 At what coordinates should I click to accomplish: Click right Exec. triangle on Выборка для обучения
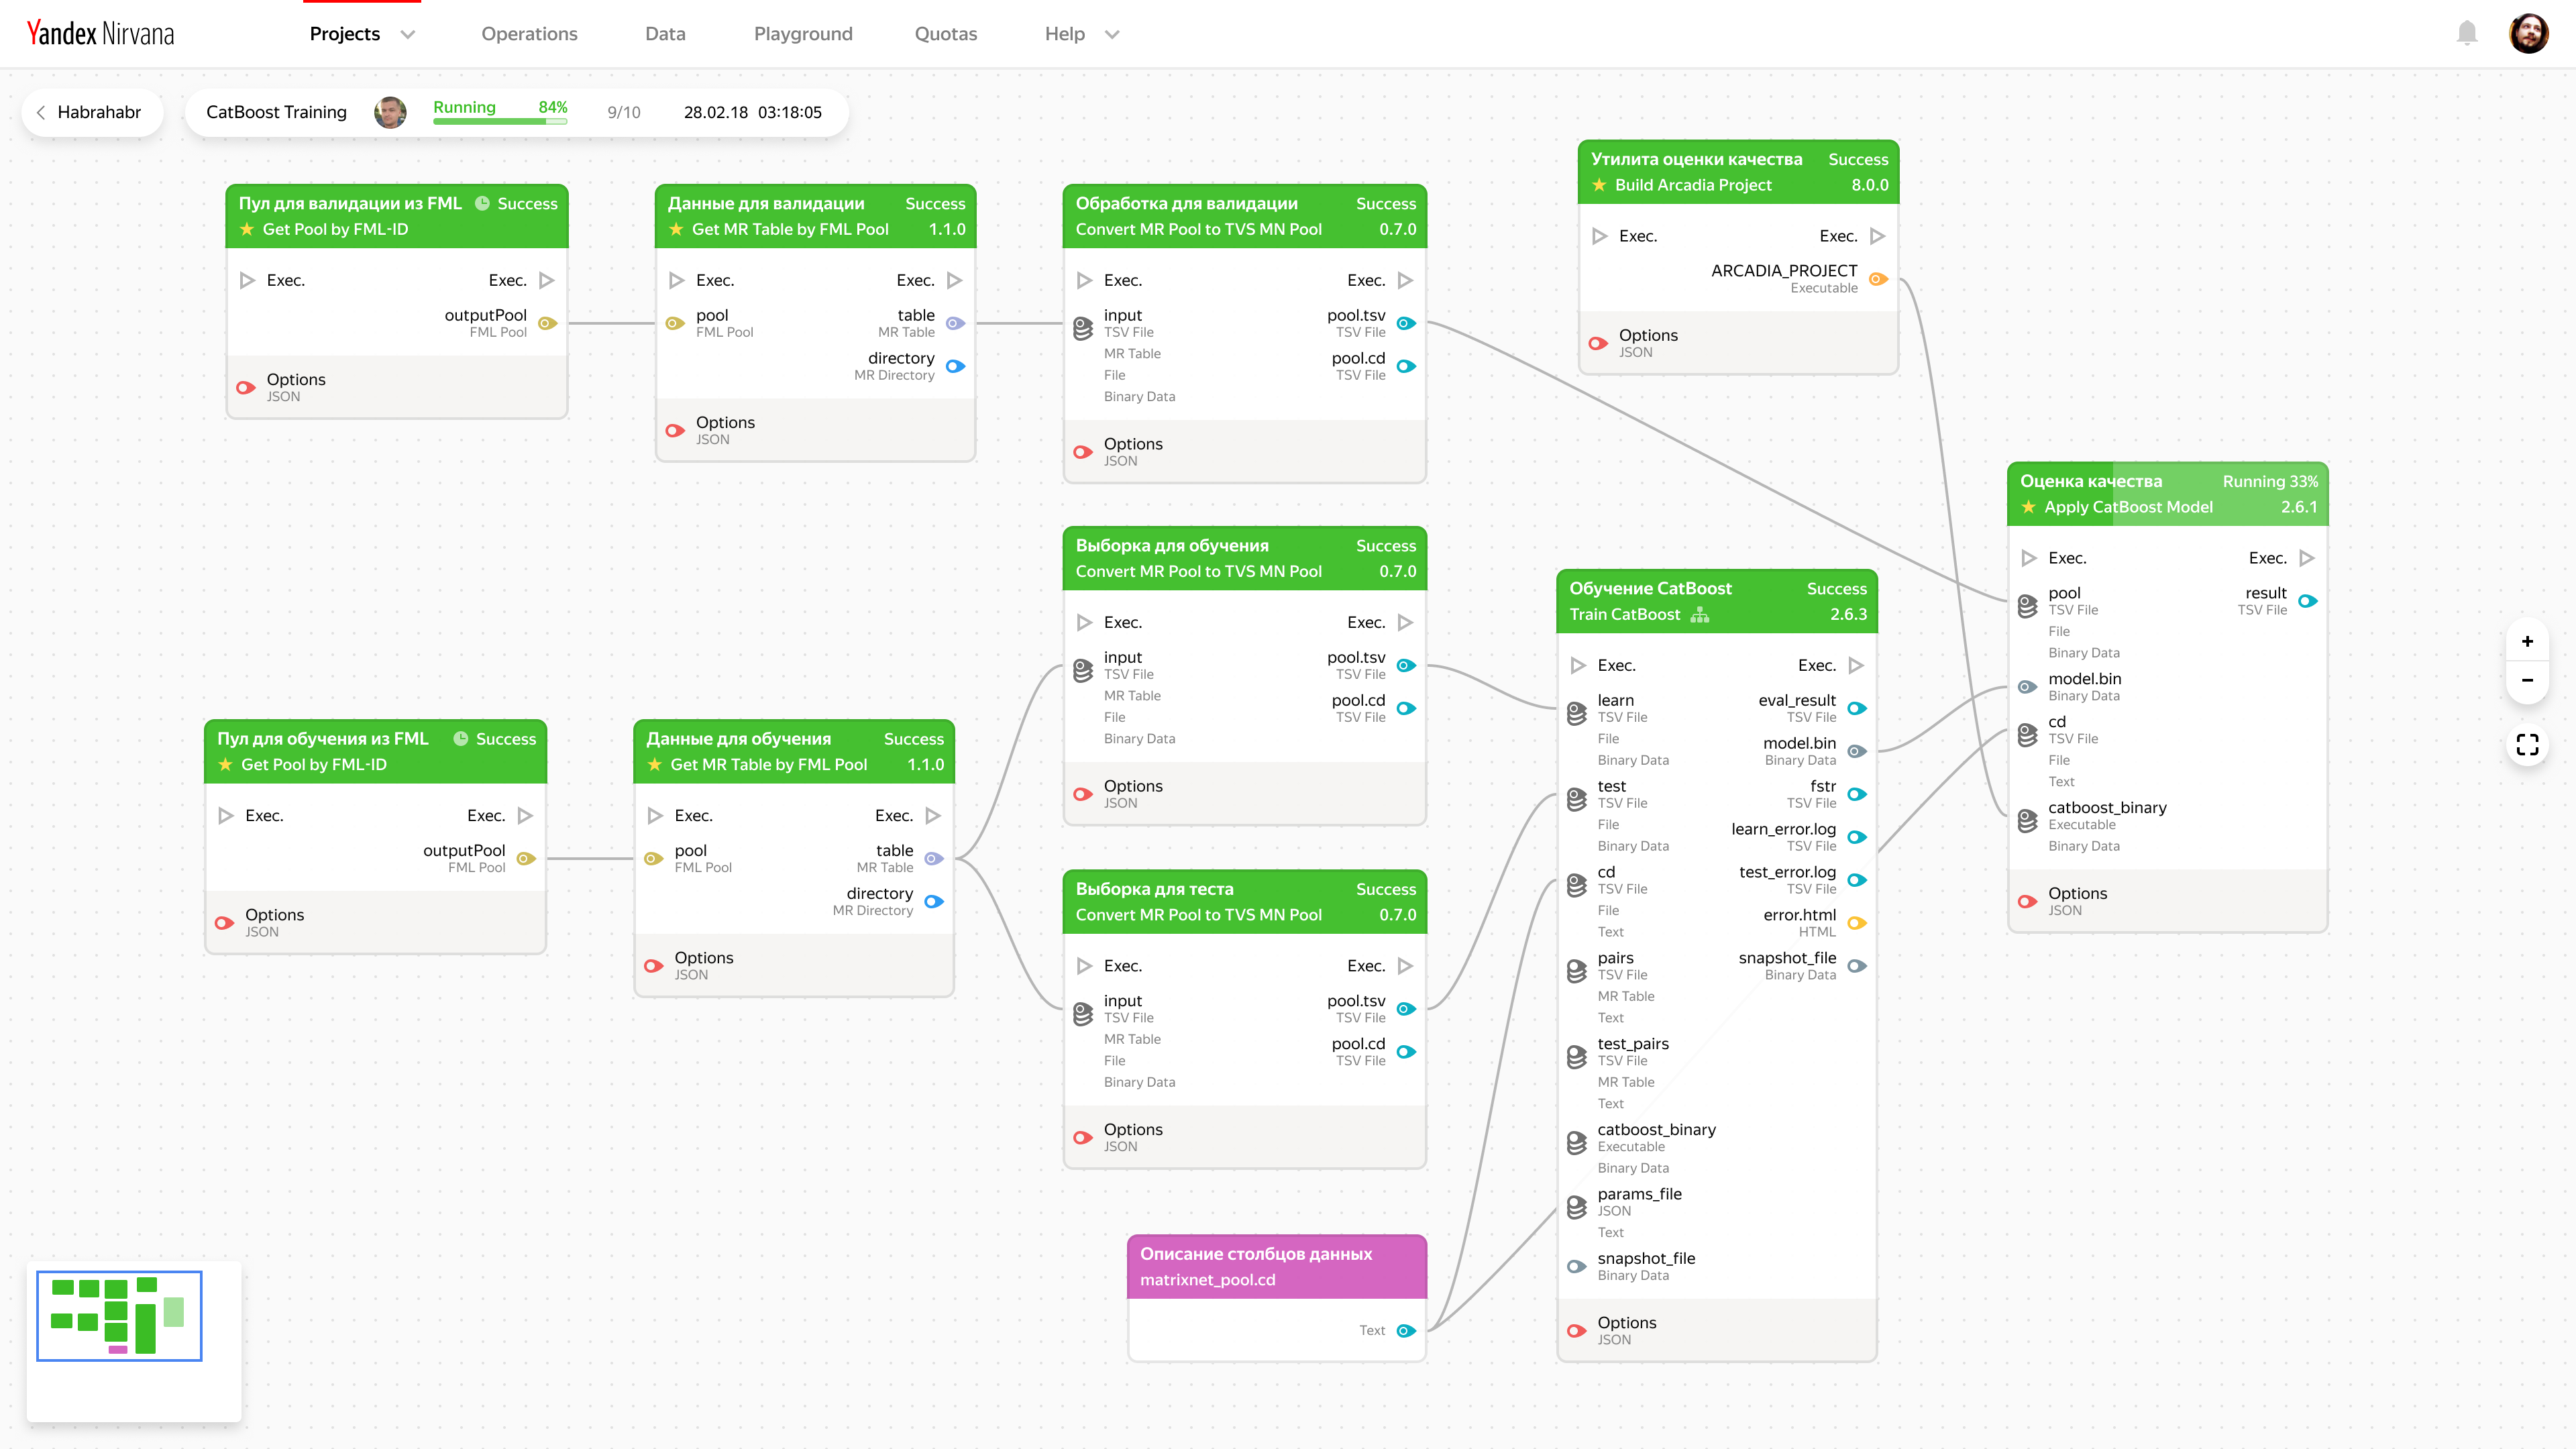coord(1405,622)
